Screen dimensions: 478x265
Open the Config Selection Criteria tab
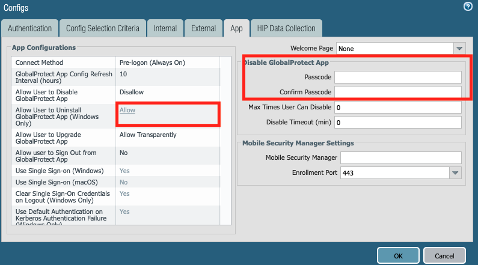[103, 28]
